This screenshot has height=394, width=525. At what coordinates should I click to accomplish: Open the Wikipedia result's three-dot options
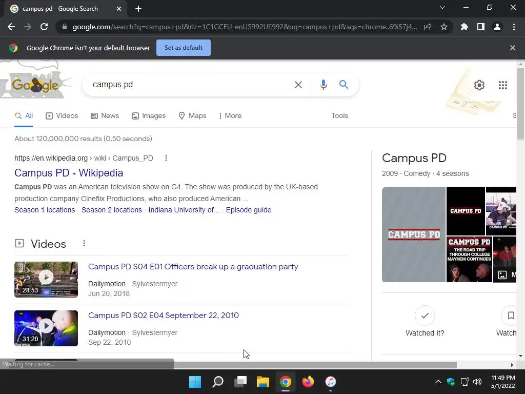click(166, 158)
